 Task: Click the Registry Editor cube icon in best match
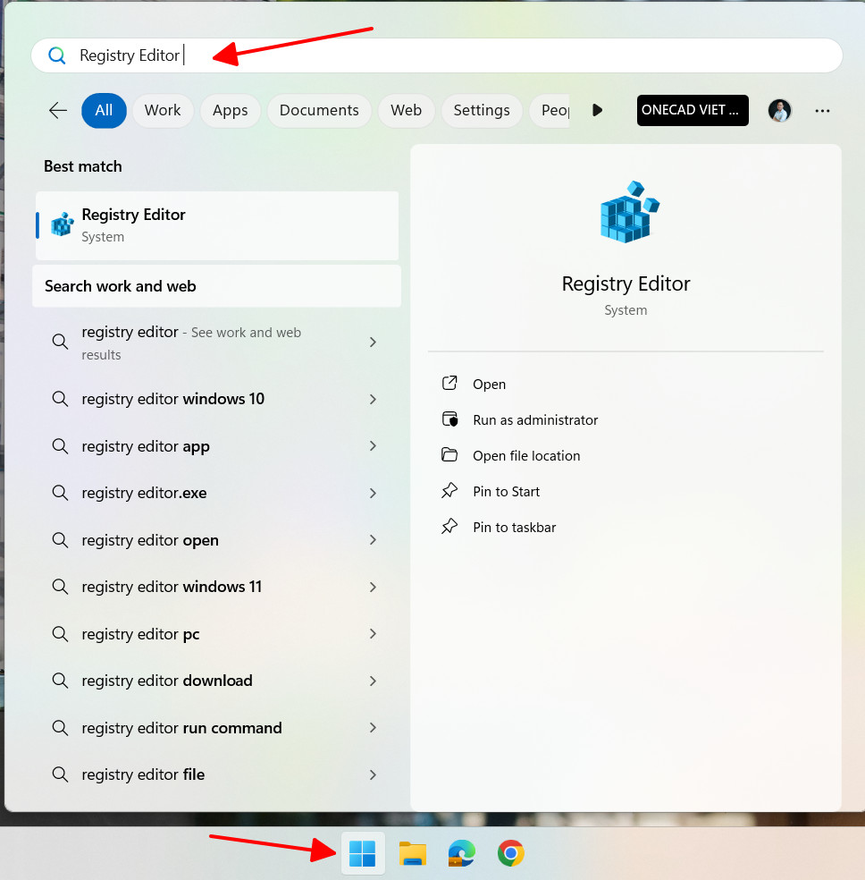click(x=63, y=224)
